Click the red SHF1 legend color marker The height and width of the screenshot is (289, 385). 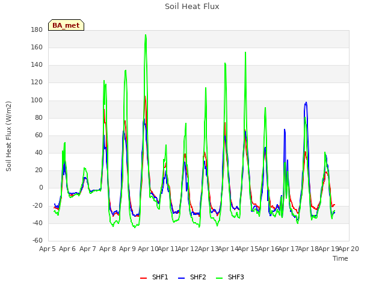[143, 278]
